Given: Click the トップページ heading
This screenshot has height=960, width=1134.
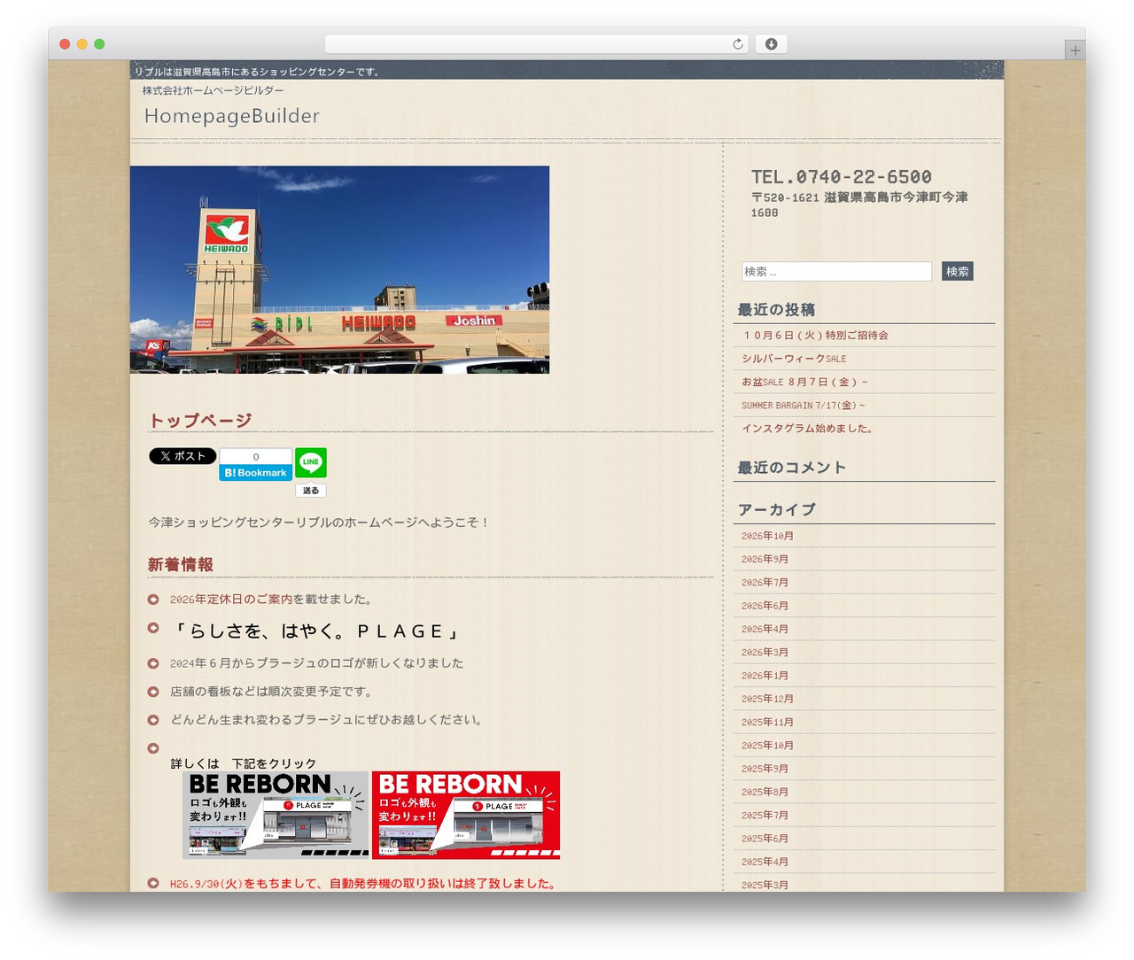Looking at the screenshot, I should pos(200,421).
